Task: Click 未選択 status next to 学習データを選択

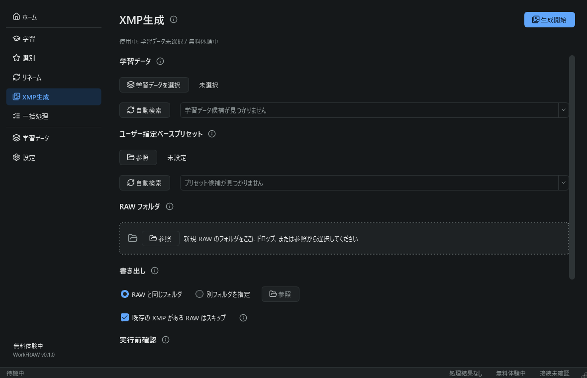Action: [x=208, y=86]
